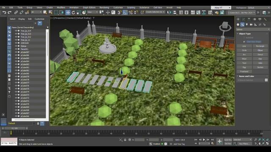Open the reference coordinate system View dropdown
Image resolution: width=271 pixels, height=152 pixels.
(x=93, y=12)
